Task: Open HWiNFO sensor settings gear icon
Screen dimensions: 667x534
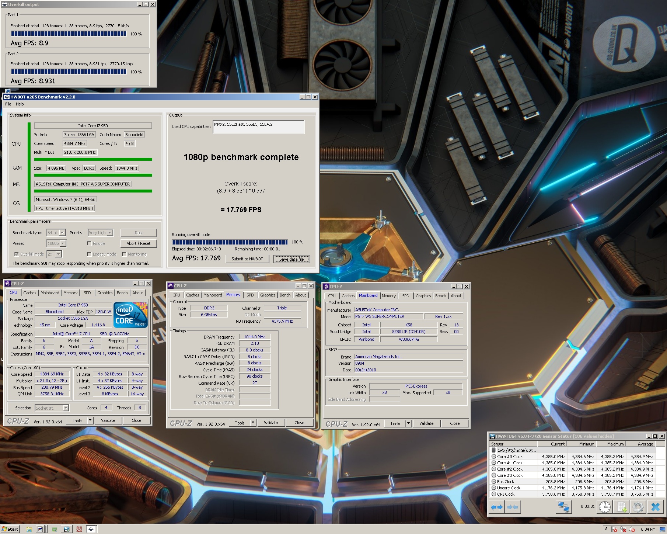Action: (x=638, y=507)
